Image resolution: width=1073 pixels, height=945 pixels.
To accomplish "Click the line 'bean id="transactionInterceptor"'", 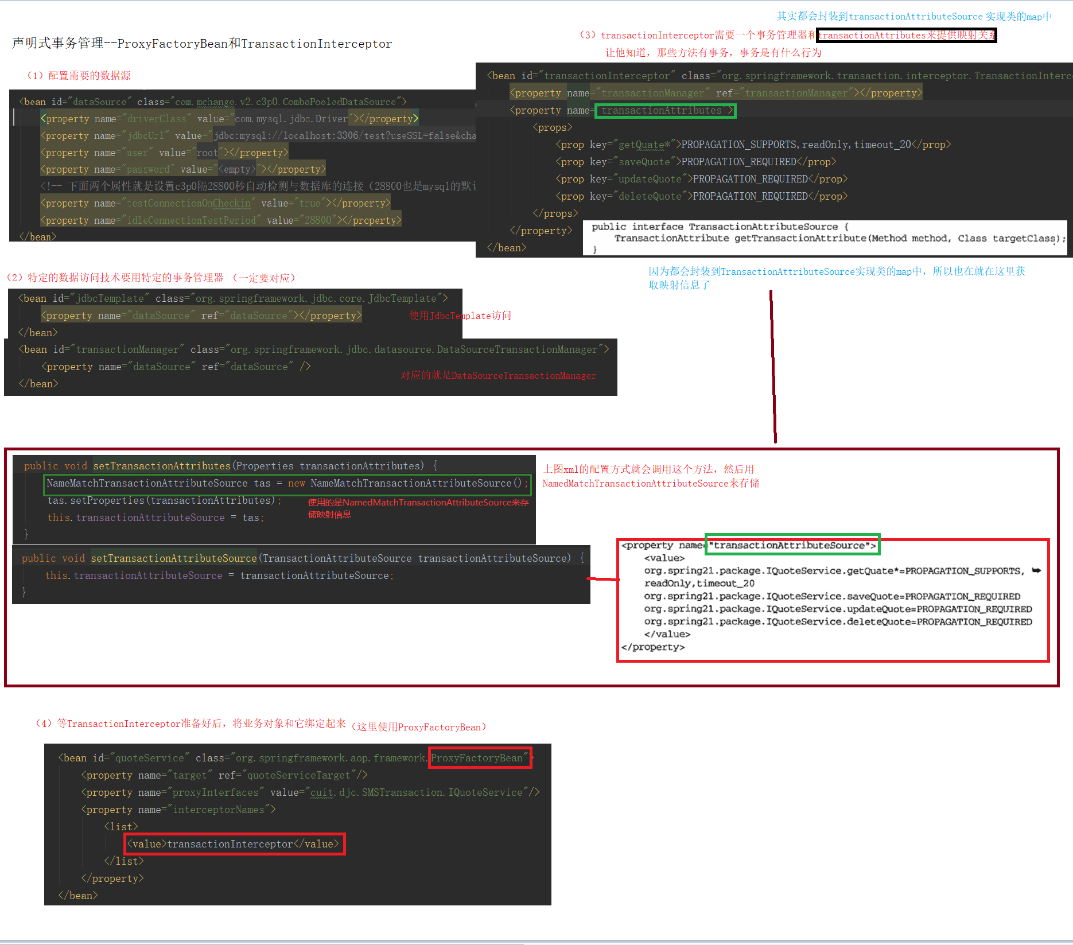I will click(779, 76).
